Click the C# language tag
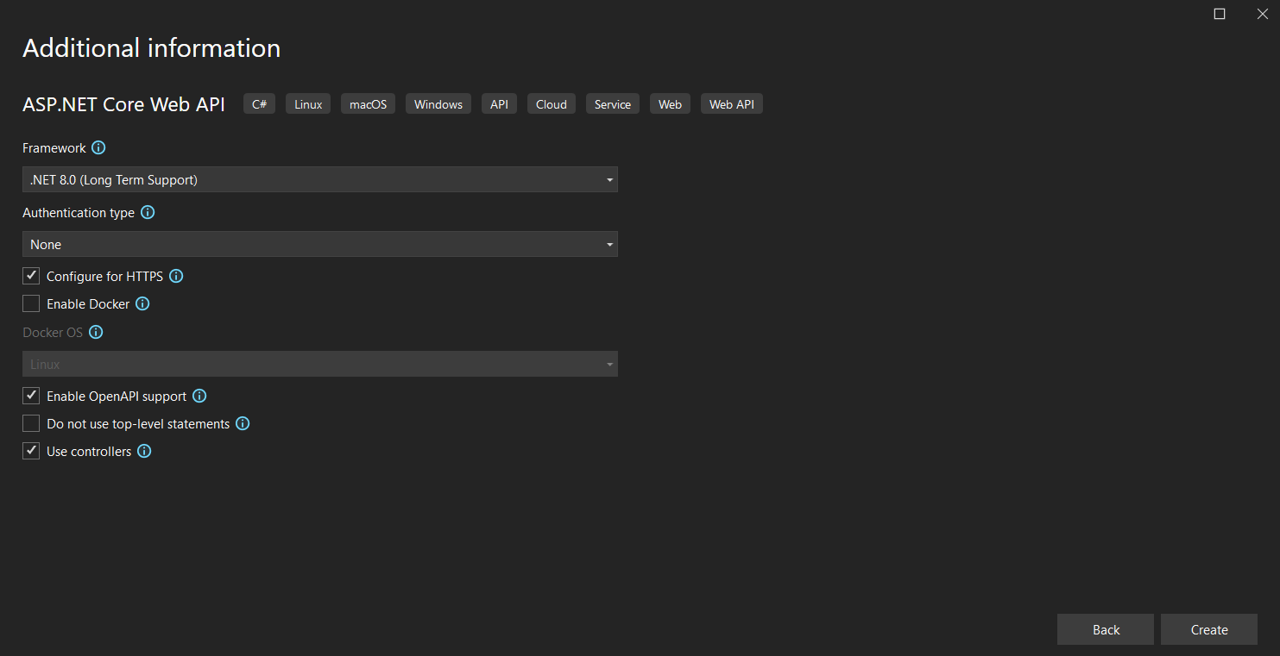Viewport: 1280px width, 656px height. [259, 104]
